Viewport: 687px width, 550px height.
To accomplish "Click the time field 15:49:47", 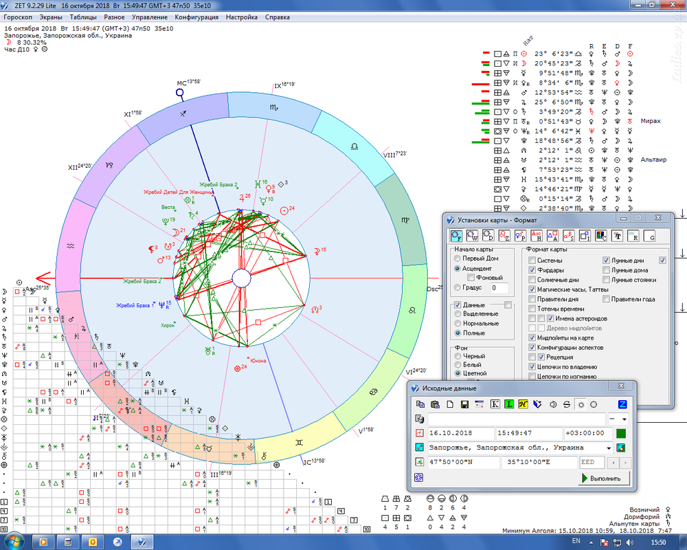I will coord(529,433).
